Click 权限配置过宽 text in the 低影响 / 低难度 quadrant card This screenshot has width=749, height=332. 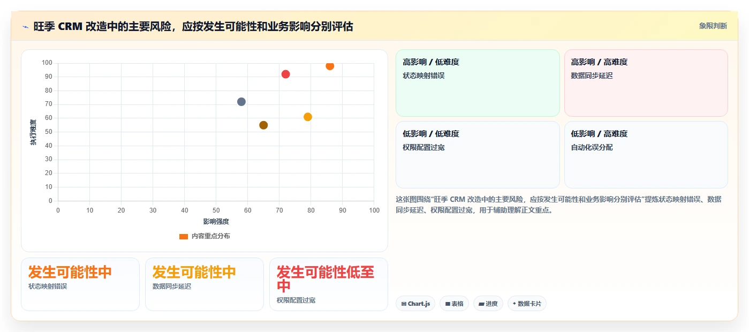point(423,147)
